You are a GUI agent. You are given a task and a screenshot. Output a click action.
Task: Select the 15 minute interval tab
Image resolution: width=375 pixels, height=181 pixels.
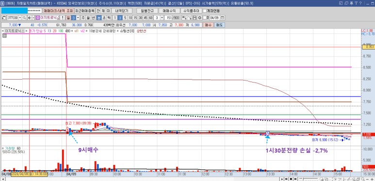(x=135, y=17)
